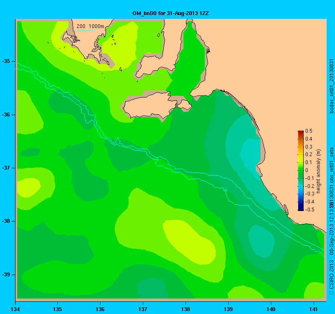Screen dimensions: 335x314
Task: Click the color bar value "0.3"
Action: coord(309,147)
